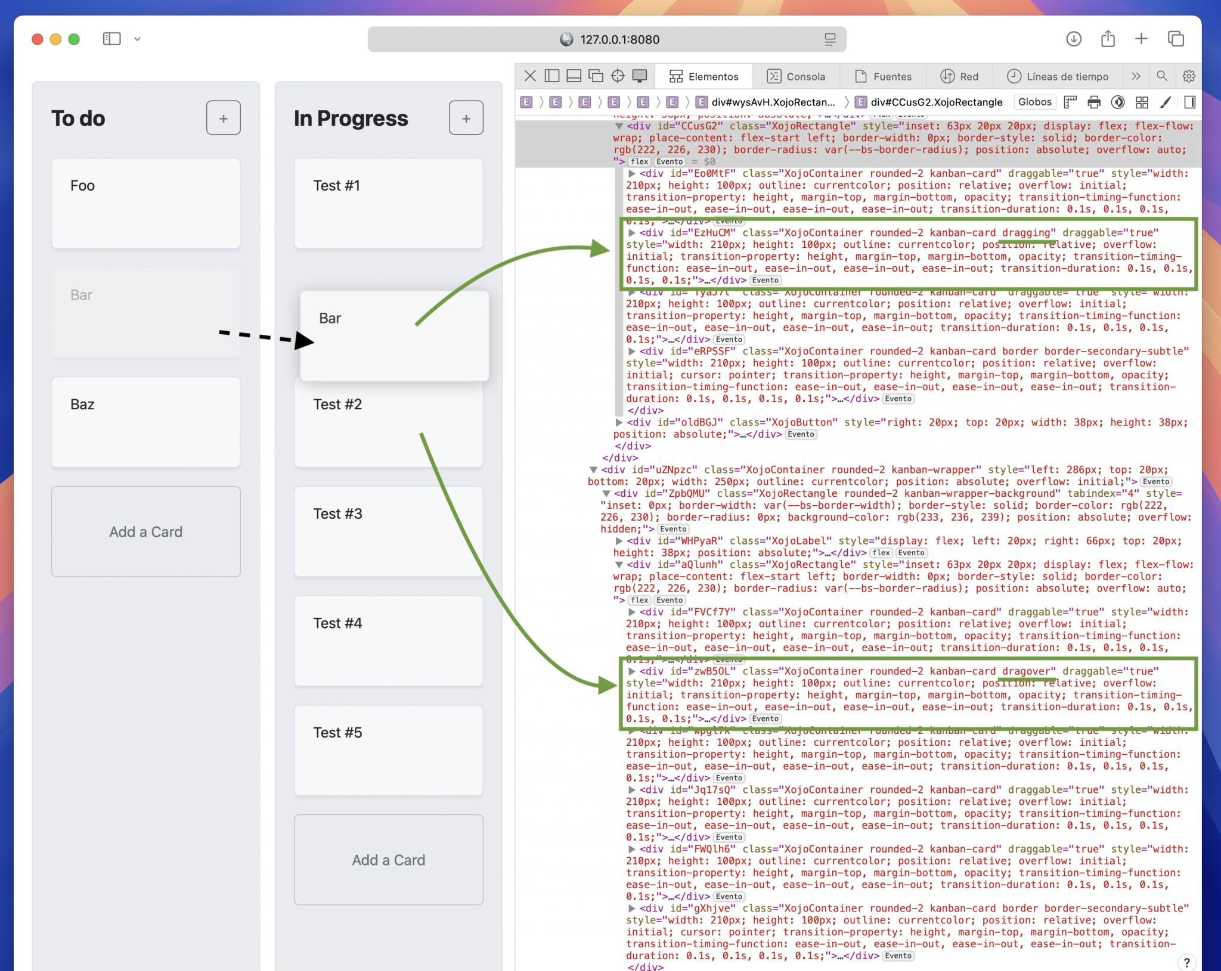
Task: Collapse the ZpbQMU div node
Action: coord(606,494)
